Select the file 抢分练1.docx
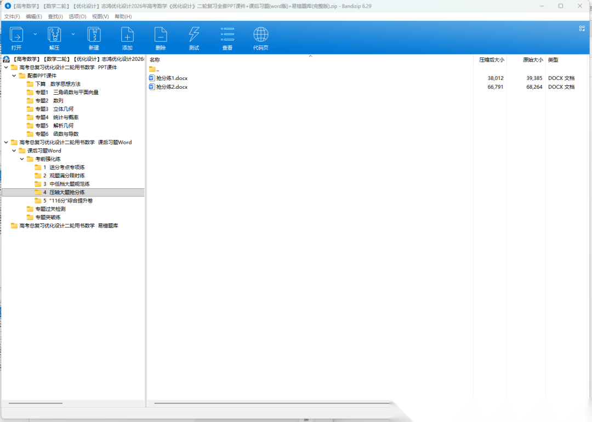Screen dimensions: 592x422 172,78
